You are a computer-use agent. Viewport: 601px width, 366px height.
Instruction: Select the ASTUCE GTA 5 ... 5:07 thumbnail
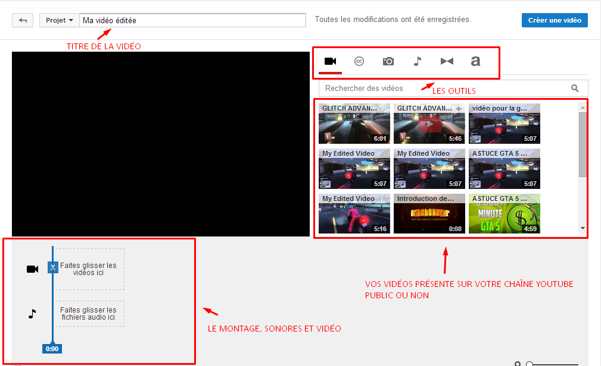coord(505,169)
